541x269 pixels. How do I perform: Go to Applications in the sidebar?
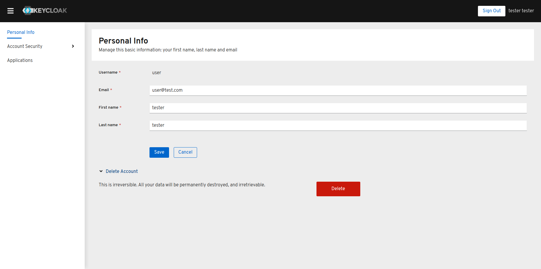point(20,60)
